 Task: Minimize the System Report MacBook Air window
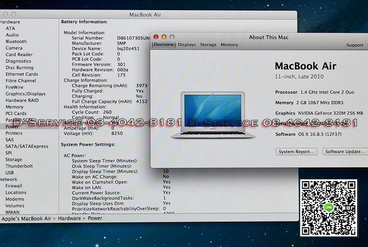coord(6,14)
